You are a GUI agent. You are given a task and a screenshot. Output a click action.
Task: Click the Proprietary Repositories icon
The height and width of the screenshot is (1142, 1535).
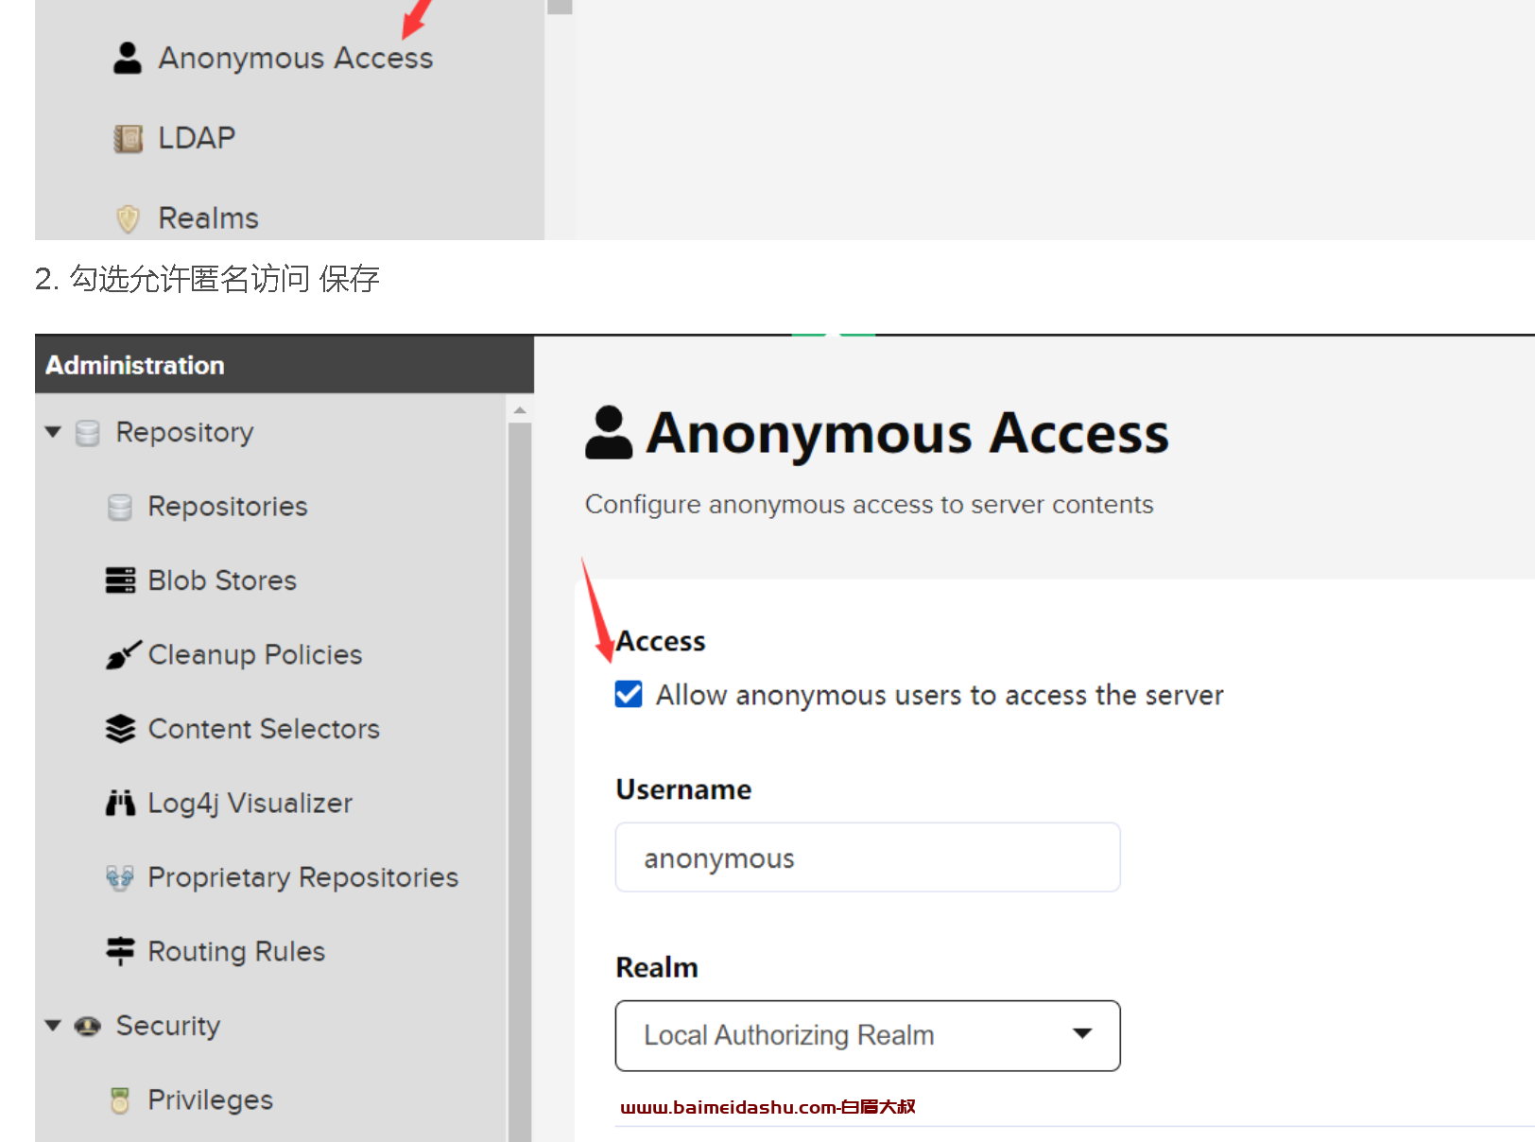[x=120, y=877]
